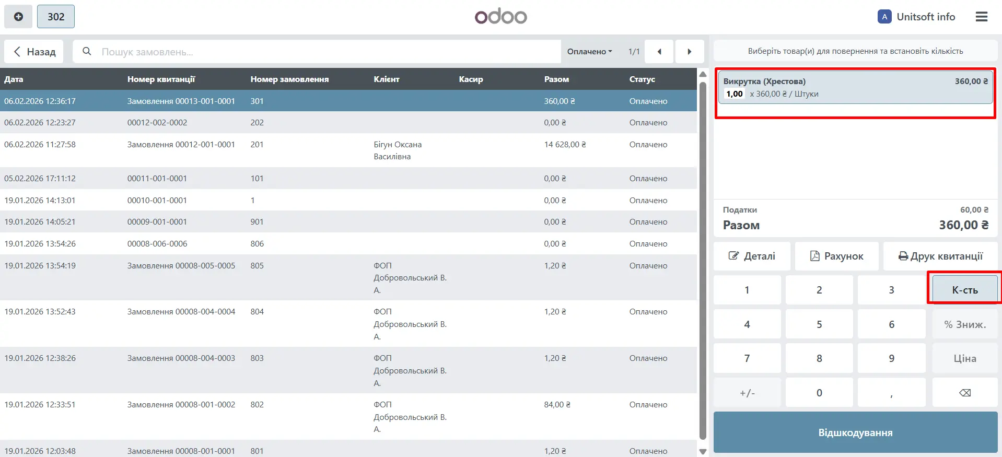Activate the К-сть quantity mode
Screen dimensions: 1002x457
tap(964, 290)
